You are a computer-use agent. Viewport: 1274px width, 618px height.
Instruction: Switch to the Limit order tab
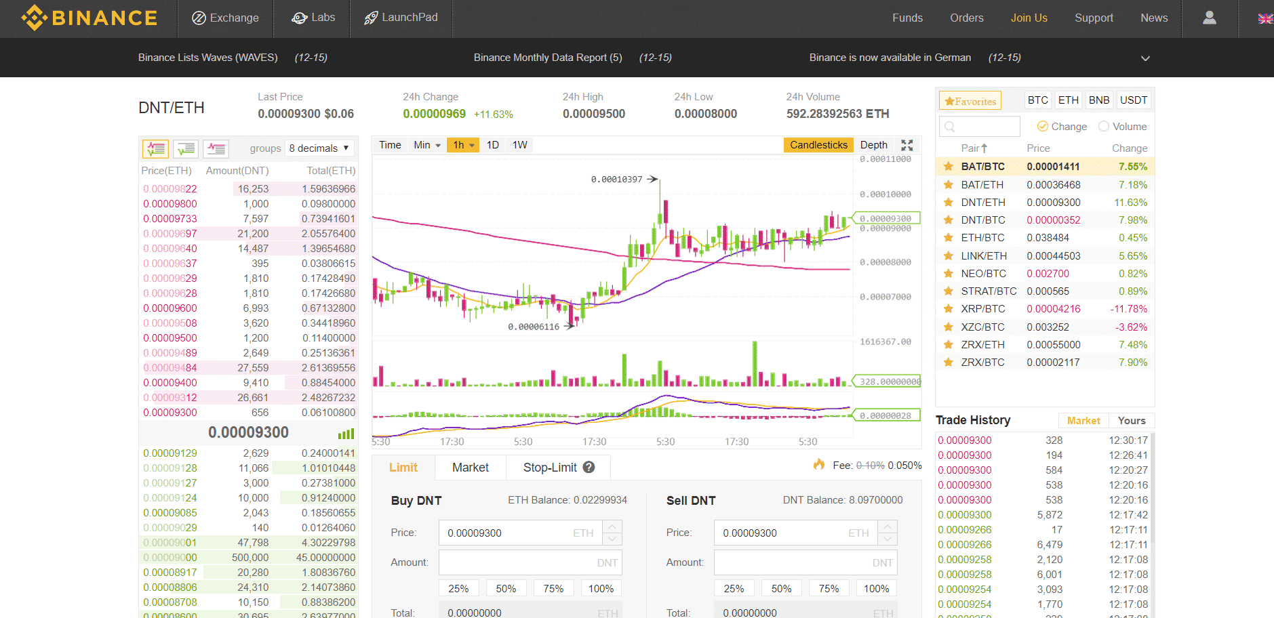[x=403, y=468]
